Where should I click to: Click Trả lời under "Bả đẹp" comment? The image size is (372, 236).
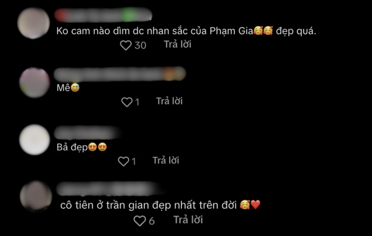[166, 160]
